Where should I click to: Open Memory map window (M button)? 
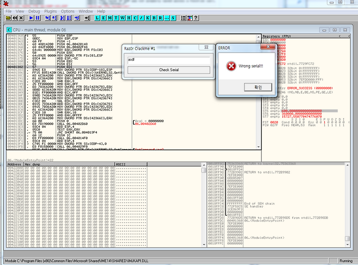[x=110, y=18]
